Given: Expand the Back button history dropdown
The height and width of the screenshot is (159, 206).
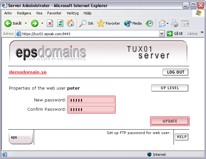Looking at the screenshot, I should (x=26, y=23).
